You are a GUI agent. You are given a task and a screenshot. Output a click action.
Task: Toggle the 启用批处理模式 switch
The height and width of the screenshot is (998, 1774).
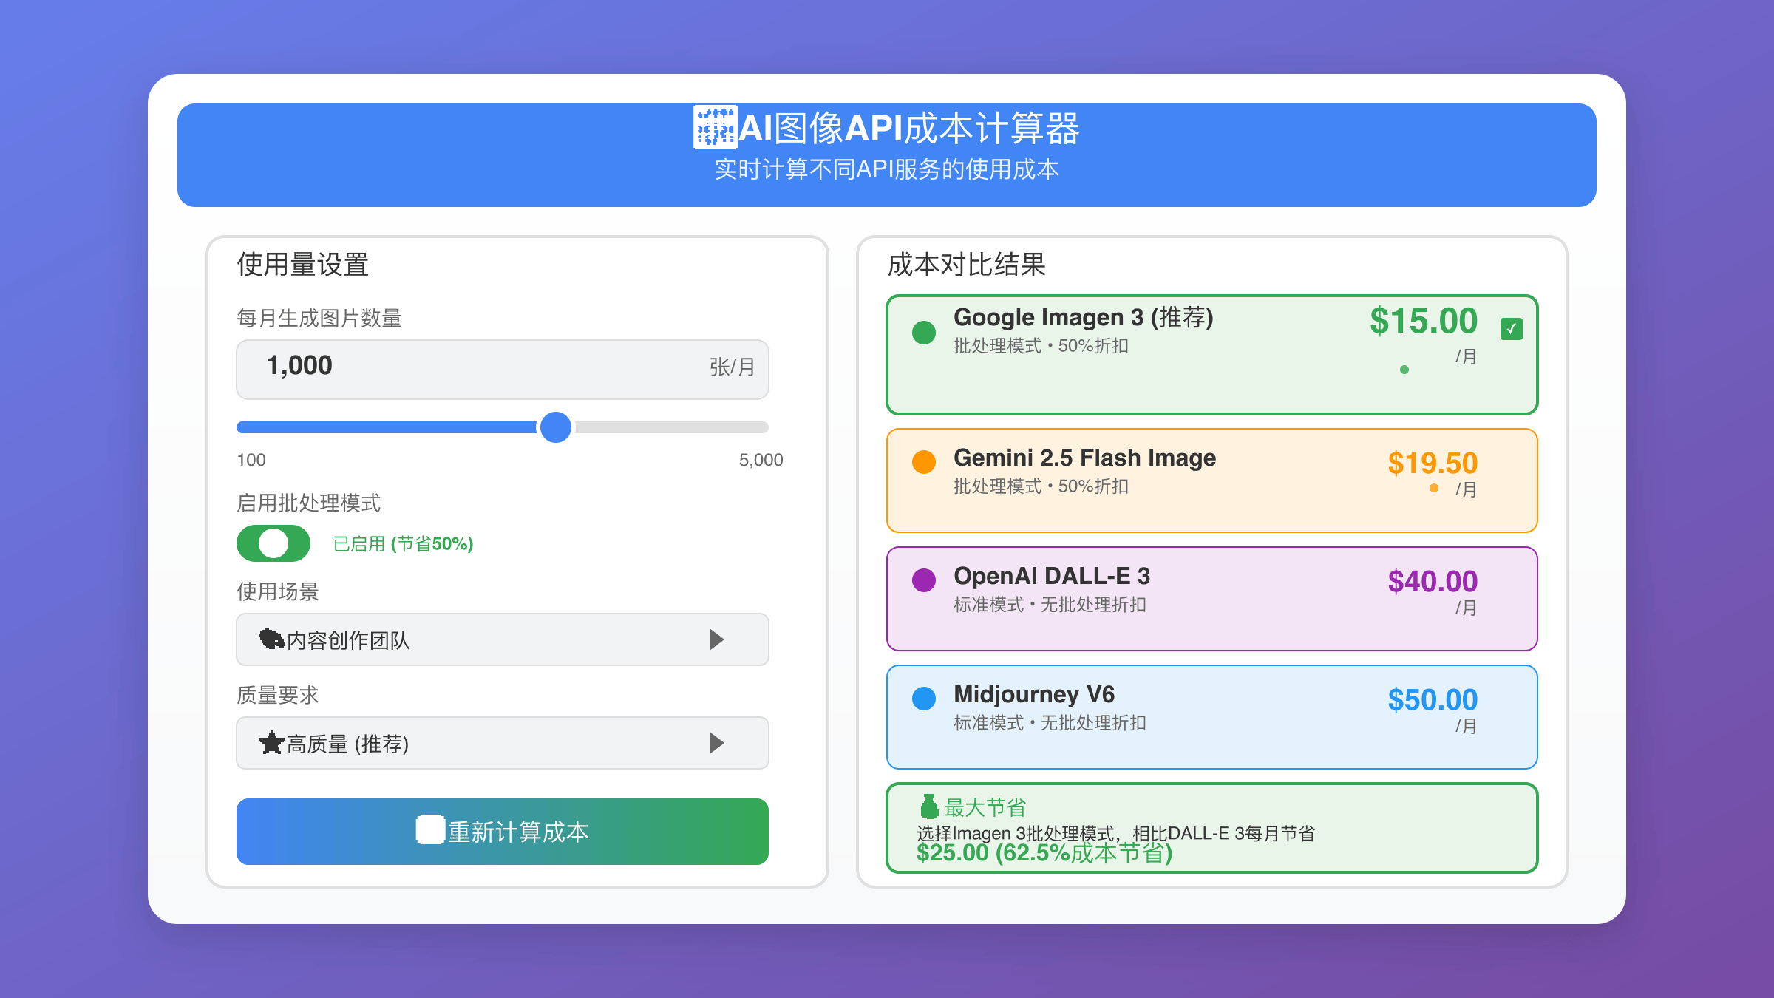[x=273, y=543]
